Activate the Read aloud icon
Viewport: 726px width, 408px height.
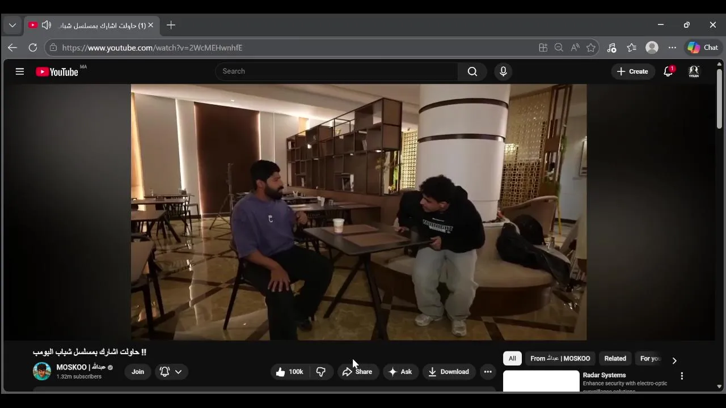575,48
